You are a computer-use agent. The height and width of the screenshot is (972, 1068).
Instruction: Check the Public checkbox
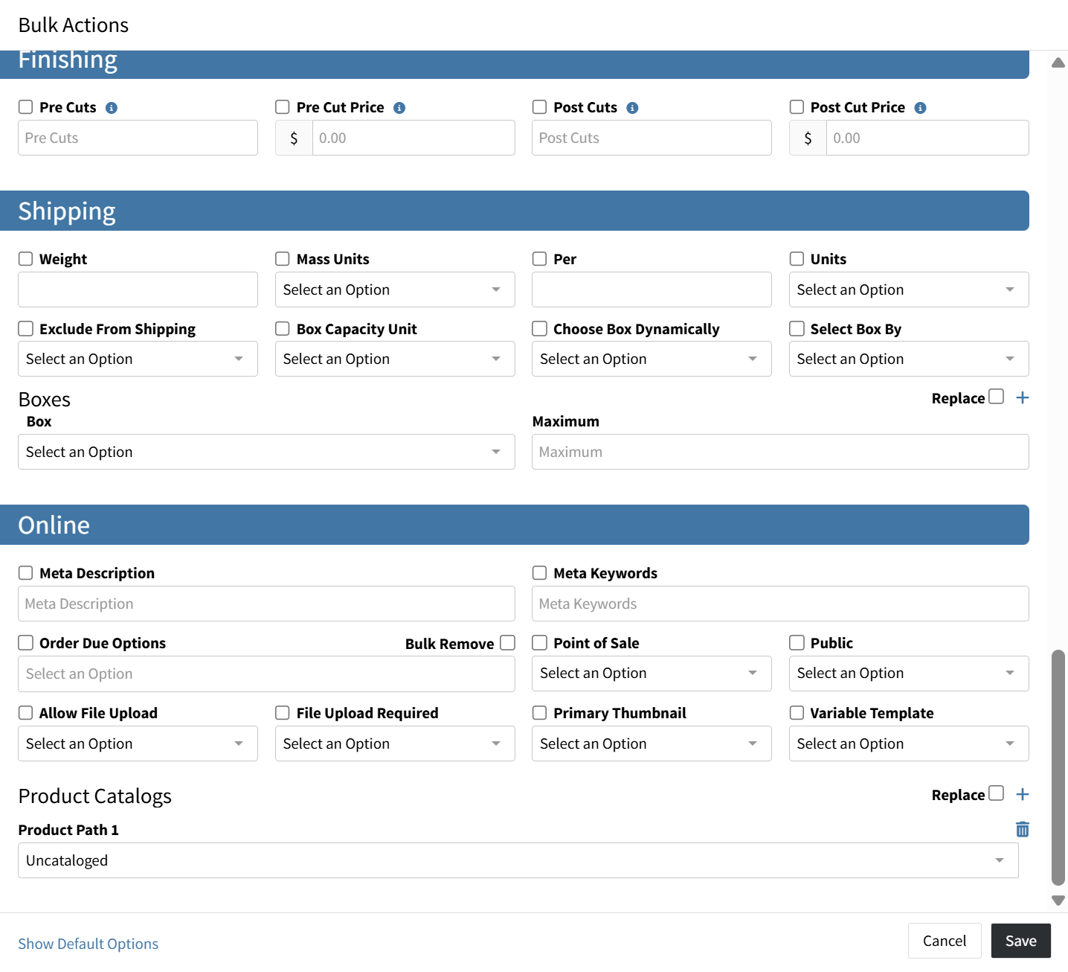coord(797,642)
